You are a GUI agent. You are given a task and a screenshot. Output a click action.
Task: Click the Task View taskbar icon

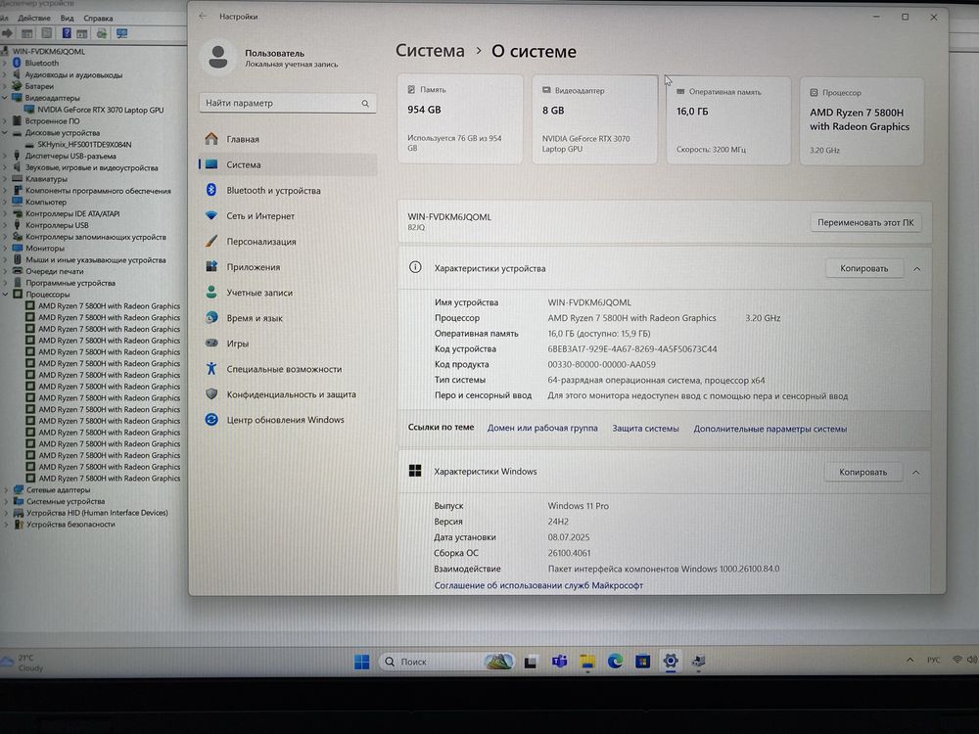pyautogui.click(x=531, y=663)
